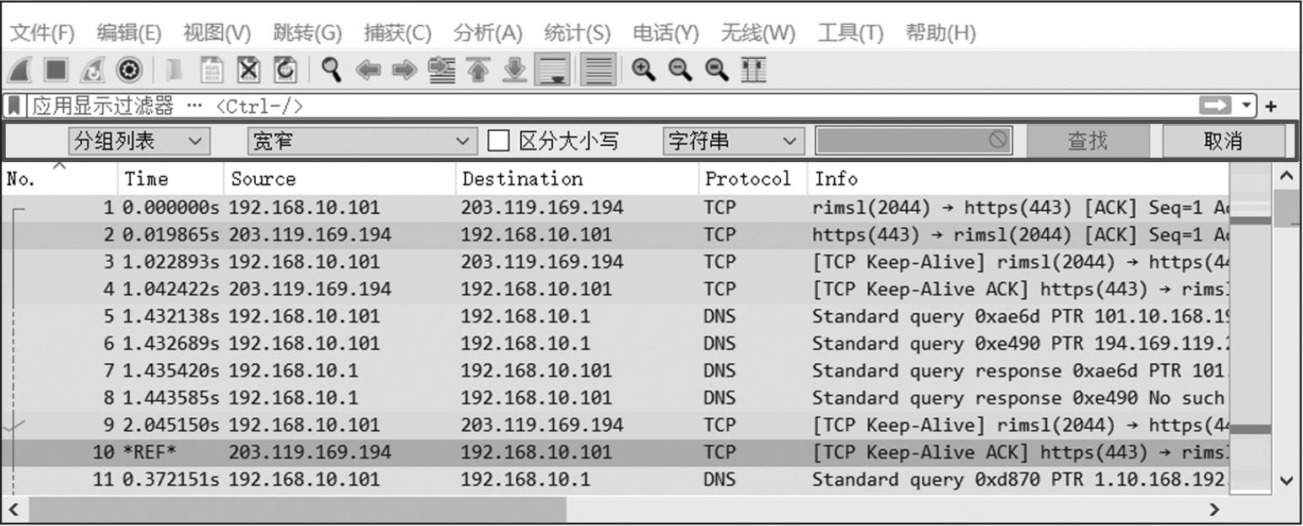
Task: Open the 帮助(H) menu
Action: click(x=940, y=33)
